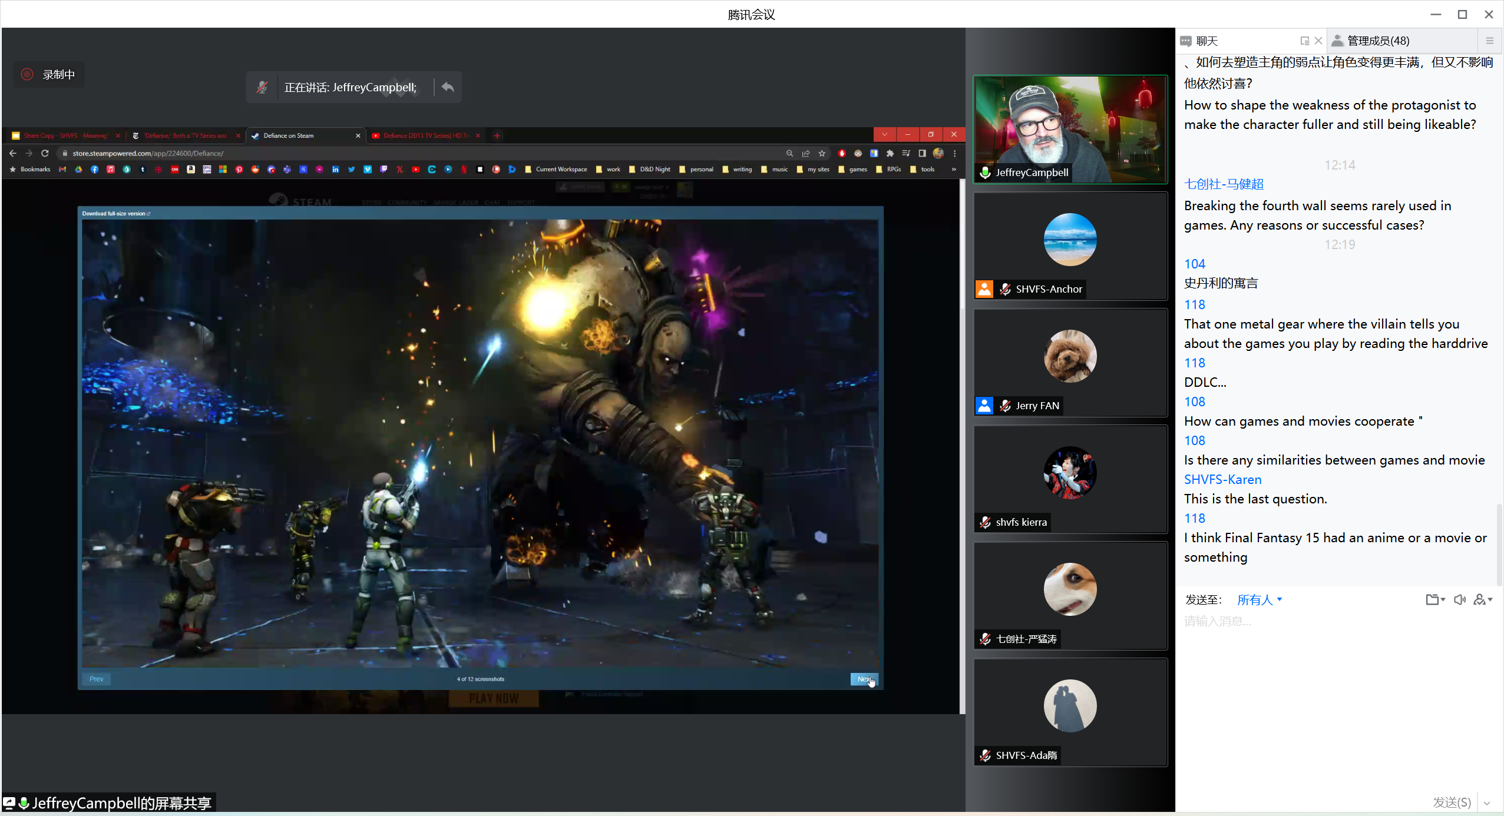Bookmark this page with the star icon
The height and width of the screenshot is (816, 1504).
click(822, 153)
